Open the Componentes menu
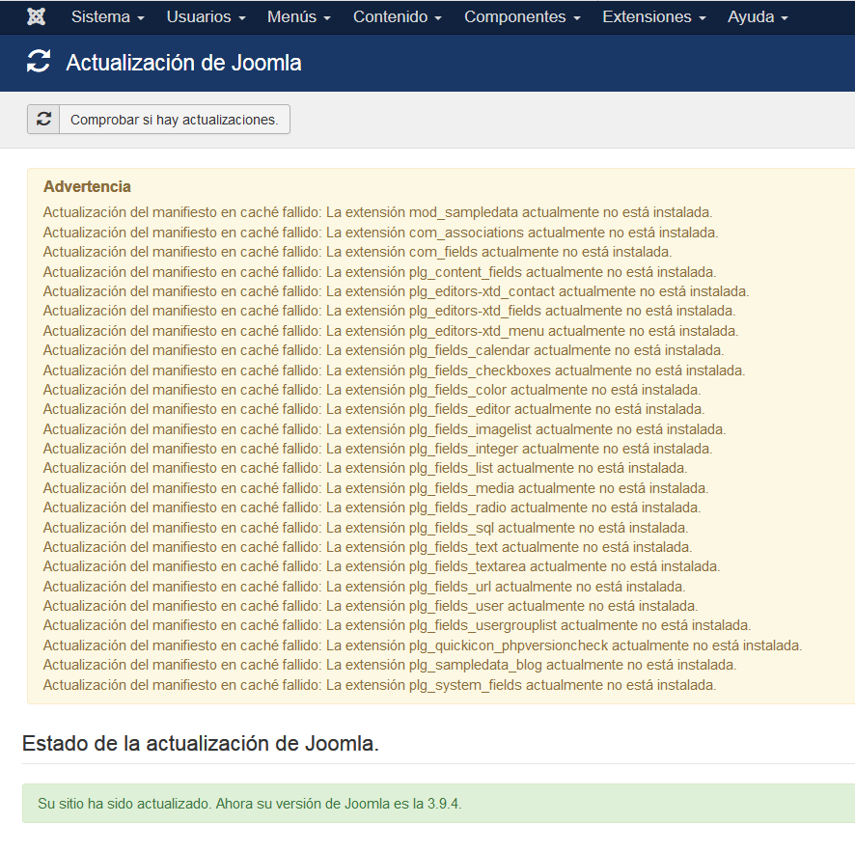Viewport: 855px width, 851px height. tap(522, 17)
